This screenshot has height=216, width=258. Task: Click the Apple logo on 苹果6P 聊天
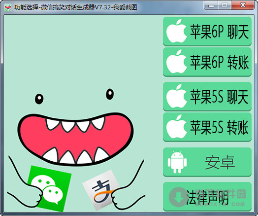click(176, 31)
